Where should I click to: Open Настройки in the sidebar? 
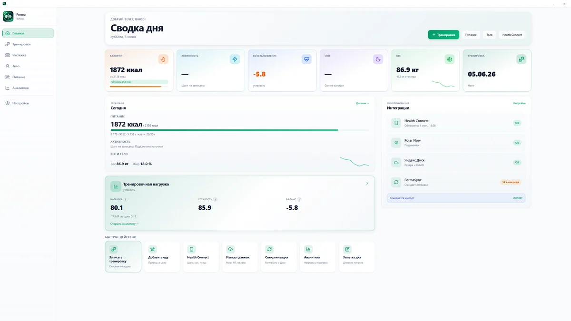tap(28, 103)
